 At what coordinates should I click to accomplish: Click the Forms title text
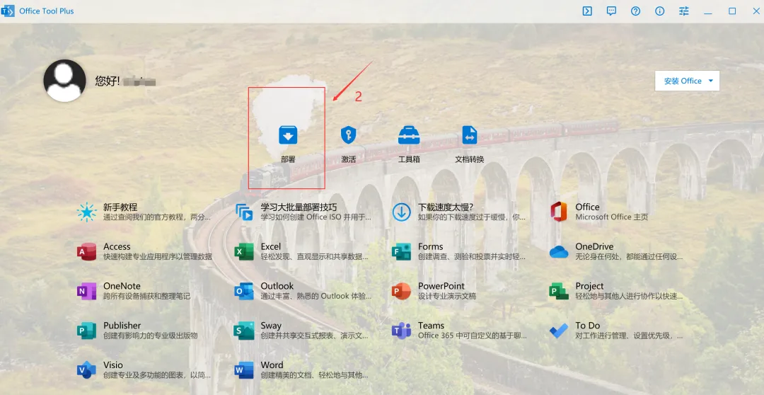coord(431,246)
